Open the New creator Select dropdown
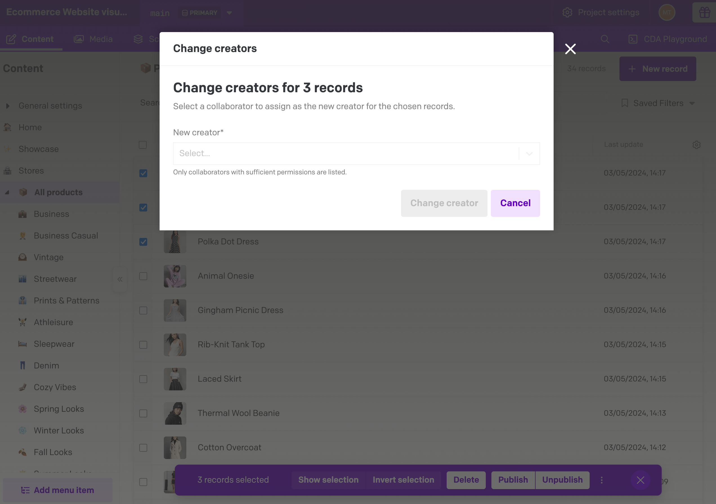Viewport: 716px width, 504px height. click(x=356, y=153)
